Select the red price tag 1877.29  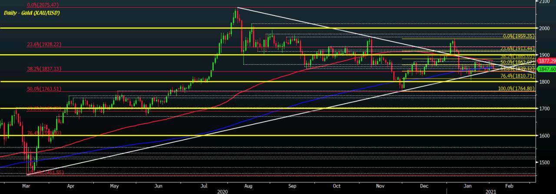click(546, 62)
